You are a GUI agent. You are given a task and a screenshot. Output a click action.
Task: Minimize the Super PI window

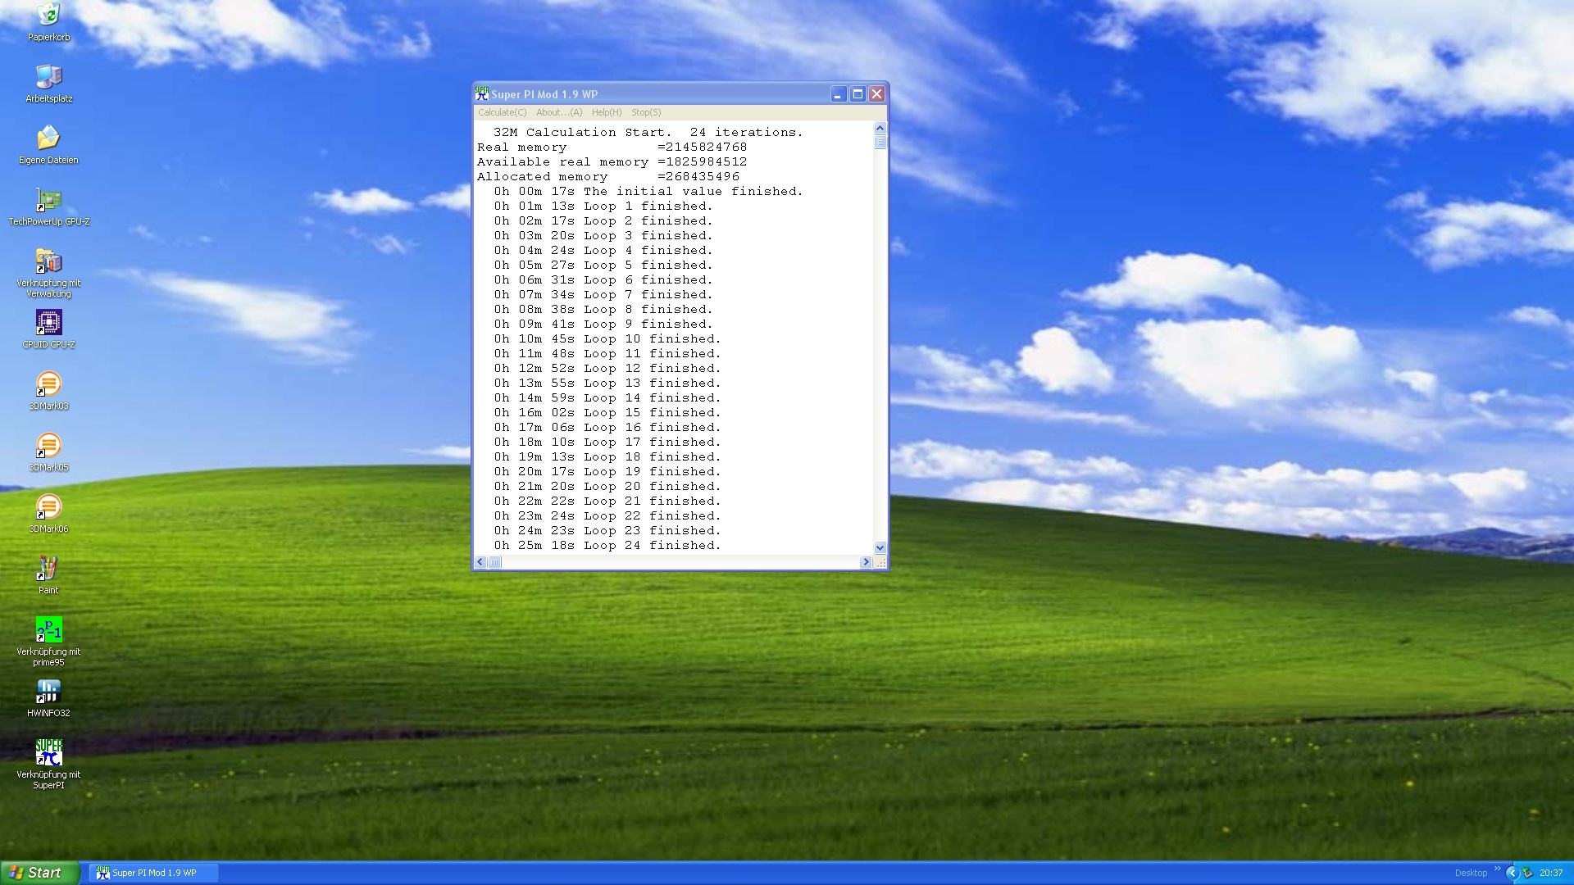pos(838,94)
